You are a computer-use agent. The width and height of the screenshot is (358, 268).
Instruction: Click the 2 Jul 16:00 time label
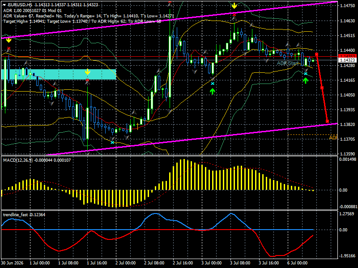click(183, 263)
